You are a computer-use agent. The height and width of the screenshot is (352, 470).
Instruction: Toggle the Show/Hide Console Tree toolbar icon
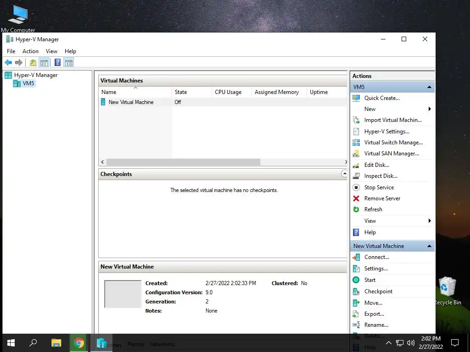44,62
